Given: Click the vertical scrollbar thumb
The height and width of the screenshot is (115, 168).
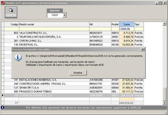Looking at the screenshot, I should click(x=164, y=94).
